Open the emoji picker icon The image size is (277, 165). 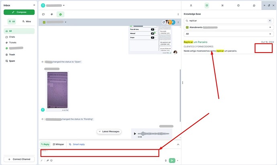coord(51,160)
